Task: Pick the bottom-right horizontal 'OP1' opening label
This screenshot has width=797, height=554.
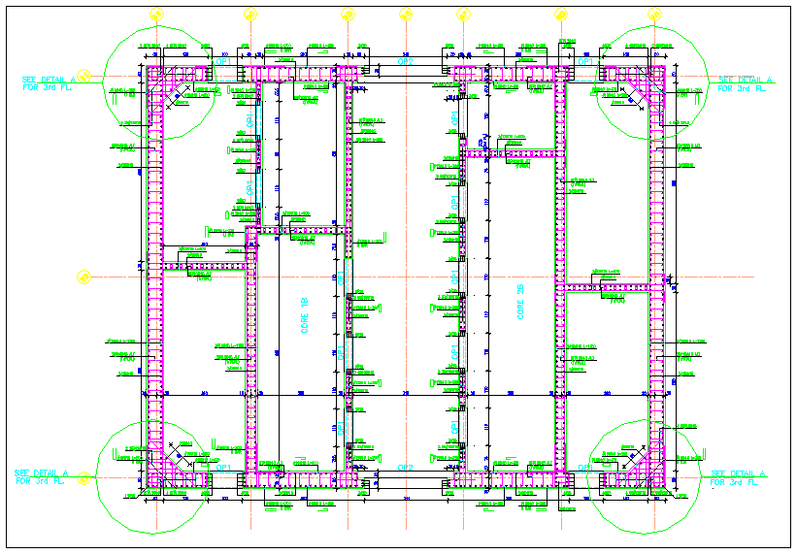Action: [x=585, y=468]
